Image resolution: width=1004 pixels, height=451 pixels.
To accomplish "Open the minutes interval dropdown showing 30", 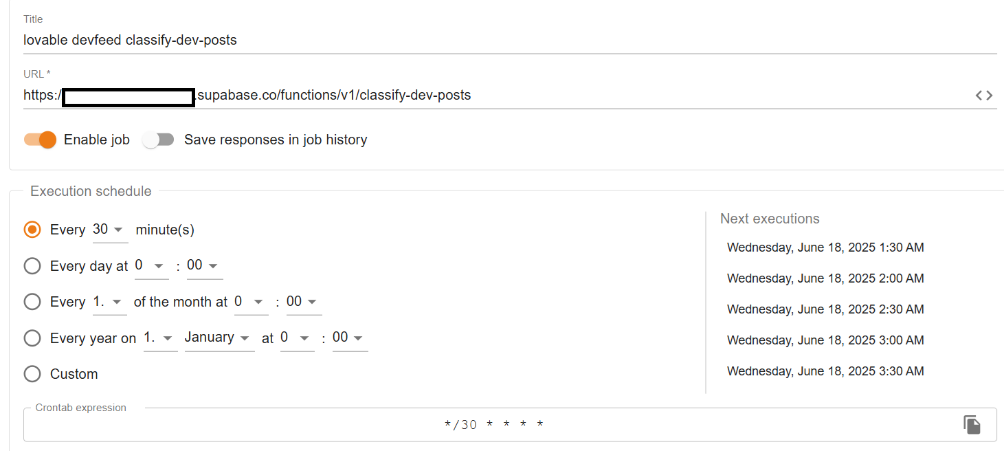I will click(110, 230).
